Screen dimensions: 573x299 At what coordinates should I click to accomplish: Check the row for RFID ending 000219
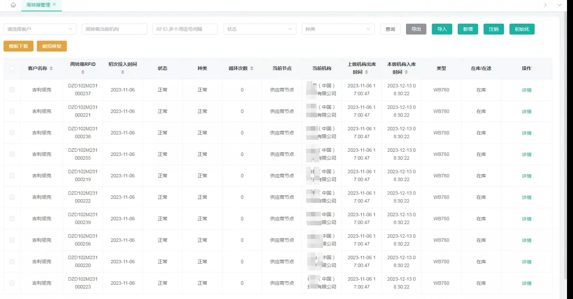[x=12, y=175]
